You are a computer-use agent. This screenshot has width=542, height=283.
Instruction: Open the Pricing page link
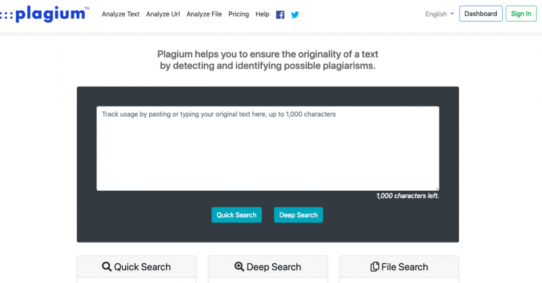click(238, 14)
